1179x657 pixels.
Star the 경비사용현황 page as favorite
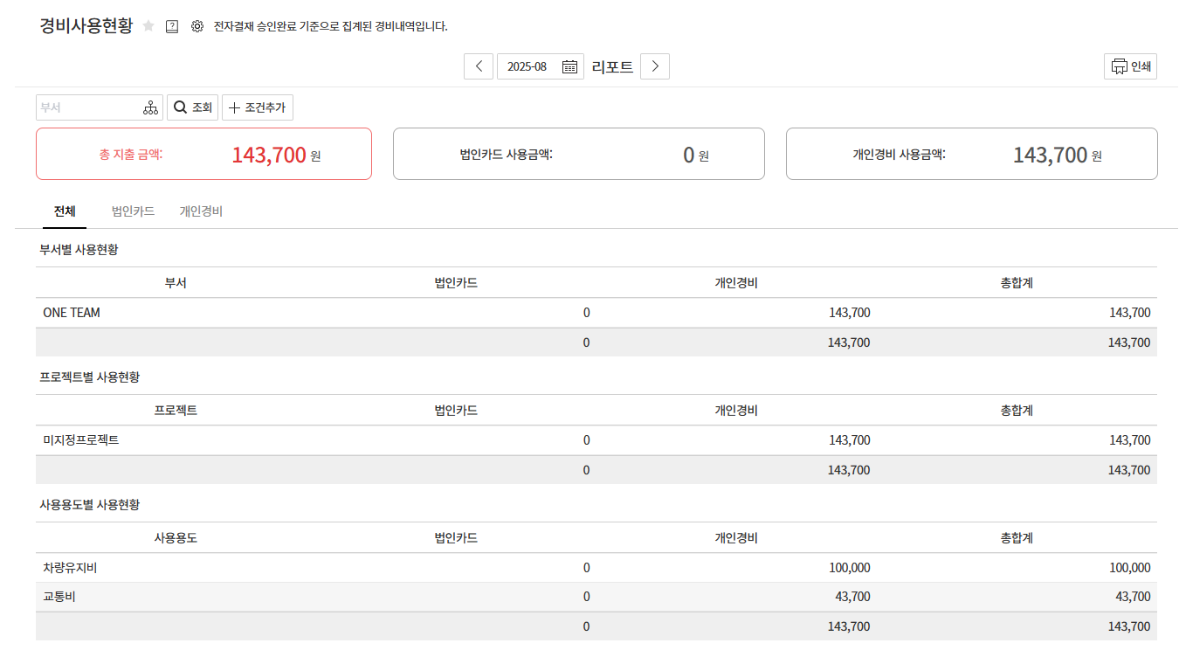click(148, 26)
